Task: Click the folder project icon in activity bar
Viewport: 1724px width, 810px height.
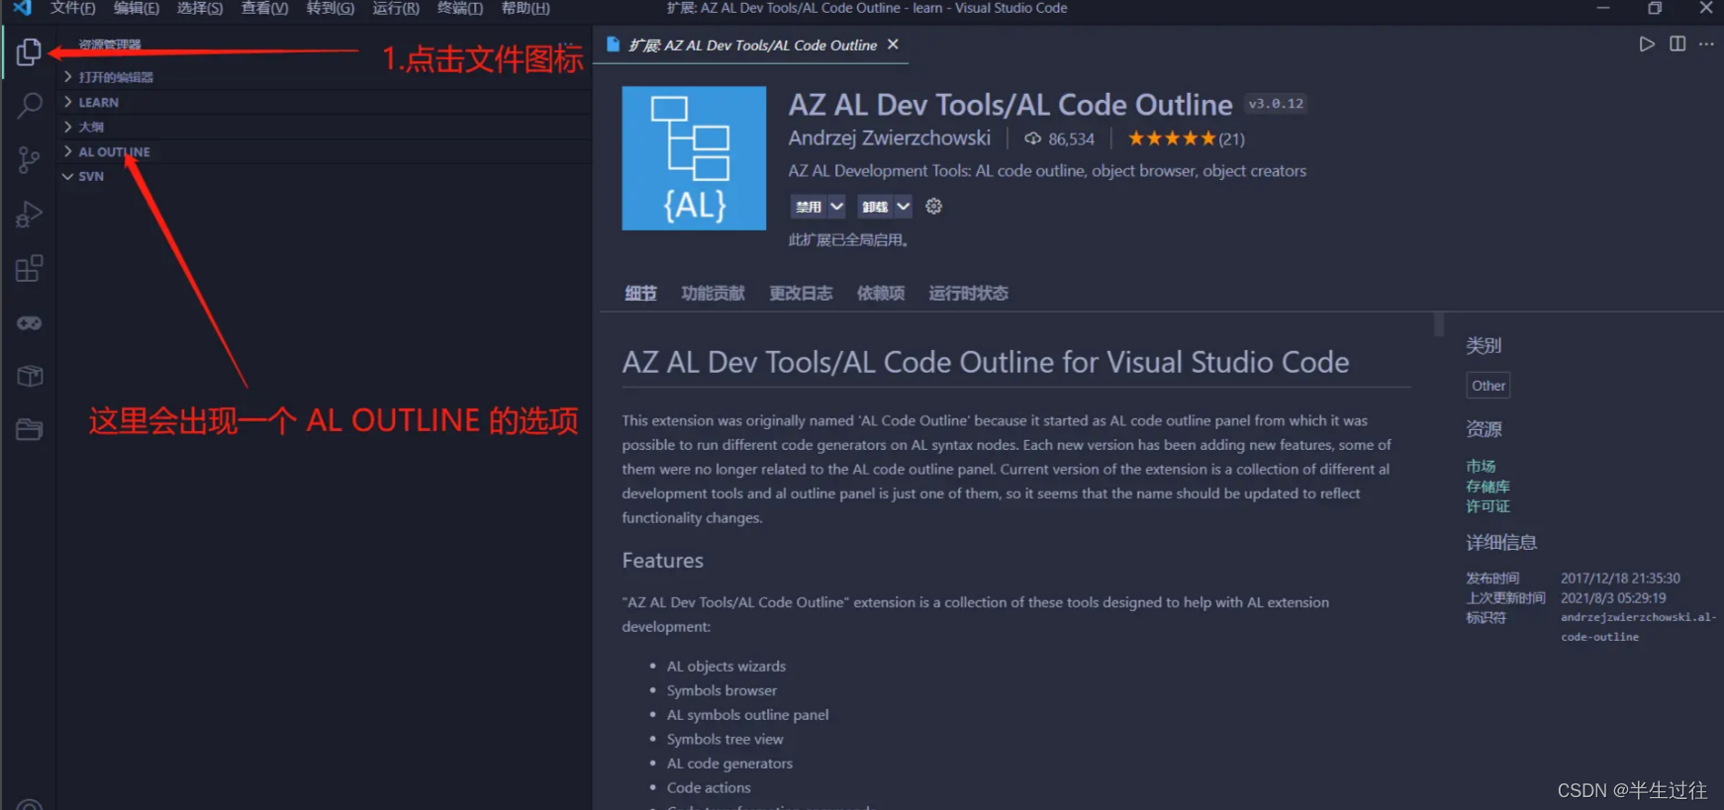Action: click(x=29, y=429)
